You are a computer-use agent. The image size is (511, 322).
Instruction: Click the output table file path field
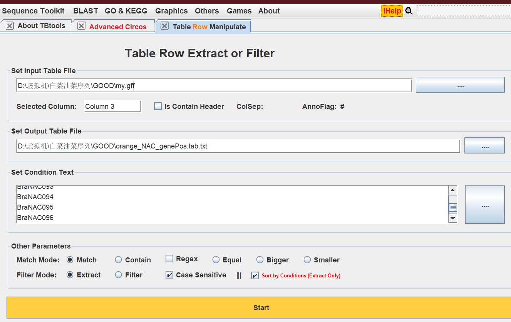coord(238,146)
